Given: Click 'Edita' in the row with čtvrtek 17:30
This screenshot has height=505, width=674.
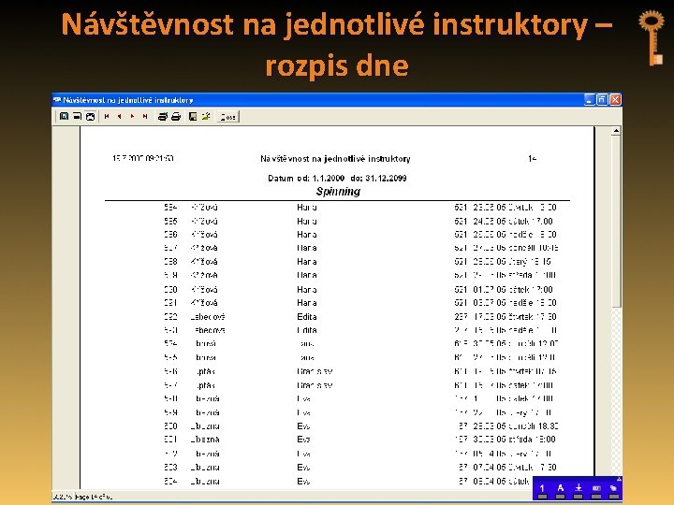Looking at the screenshot, I should [307, 316].
